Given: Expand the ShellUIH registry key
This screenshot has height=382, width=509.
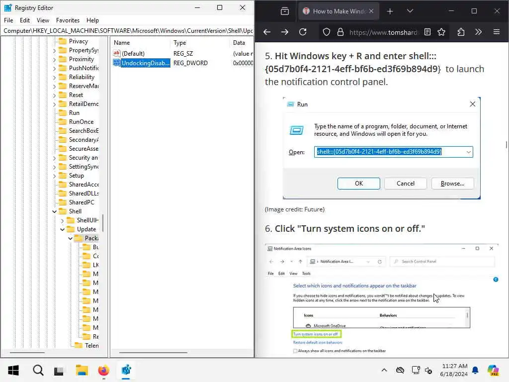Looking at the screenshot, I should point(62,220).
